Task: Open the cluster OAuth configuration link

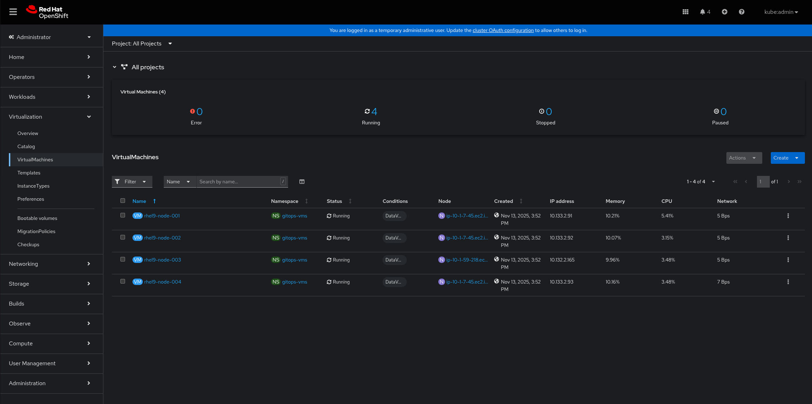Action: tap(503, 30)
